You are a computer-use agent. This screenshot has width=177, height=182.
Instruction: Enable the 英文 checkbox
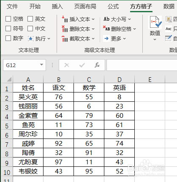pos(30,19)
